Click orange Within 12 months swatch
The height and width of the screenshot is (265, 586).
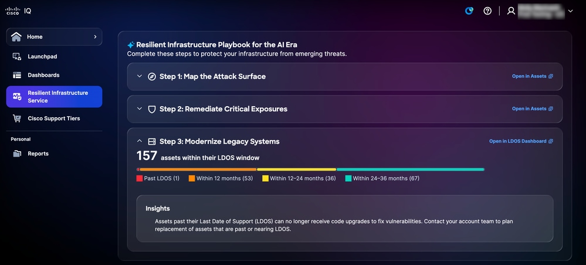[192, 179]
